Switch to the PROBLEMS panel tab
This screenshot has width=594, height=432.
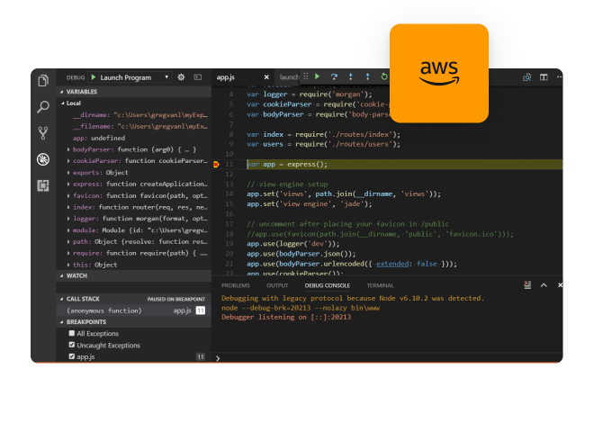point(235,285)
